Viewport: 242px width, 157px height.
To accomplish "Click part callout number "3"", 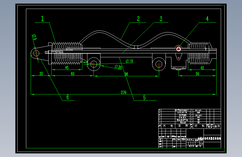I will 161,19.
